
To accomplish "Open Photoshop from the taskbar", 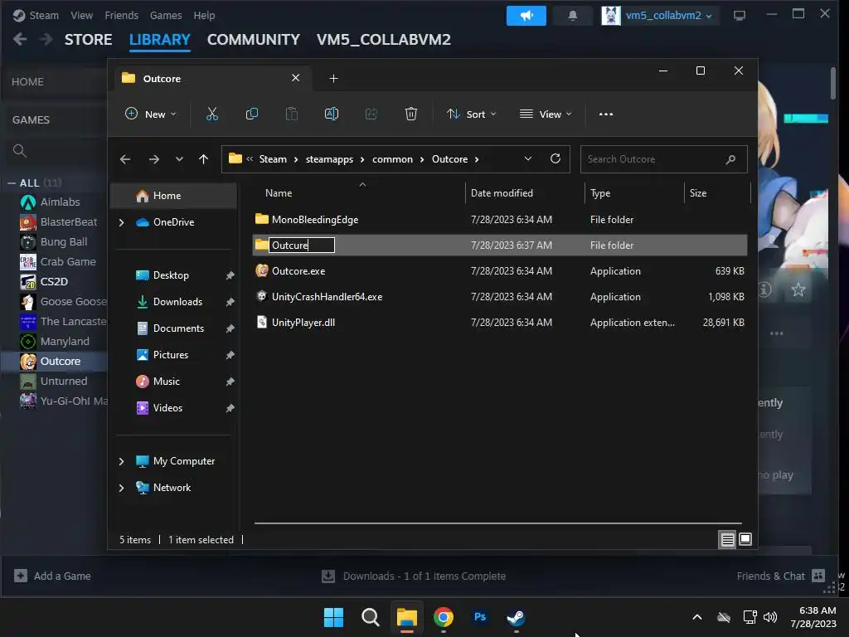I will 480,617.
